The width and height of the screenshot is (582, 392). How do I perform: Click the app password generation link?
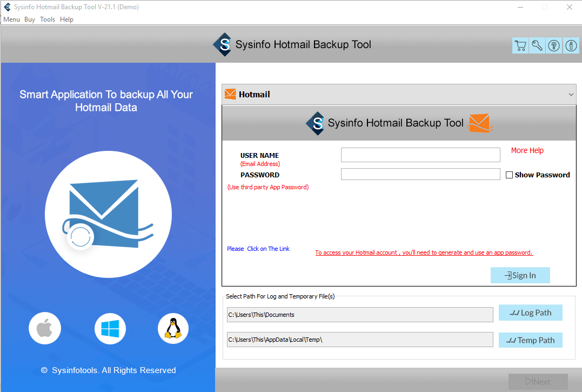point(424,252)
